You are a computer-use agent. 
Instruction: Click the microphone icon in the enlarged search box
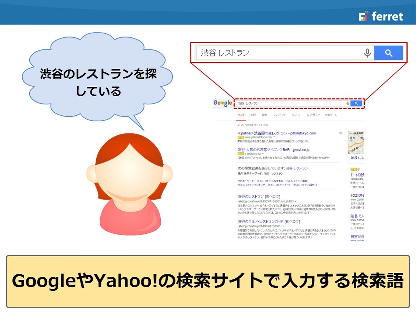[367, 53]
